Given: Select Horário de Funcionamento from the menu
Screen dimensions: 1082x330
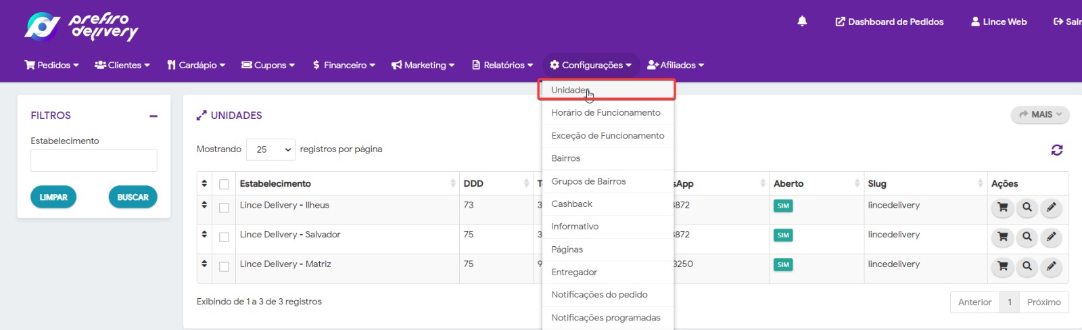Looking at the screenshot, I should [605, 113].
